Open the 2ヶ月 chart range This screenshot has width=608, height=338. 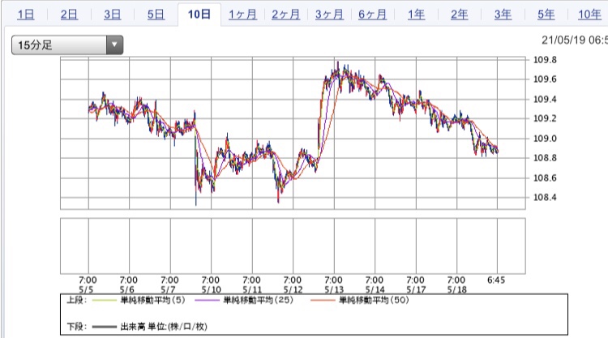click(x=286, y=15)
